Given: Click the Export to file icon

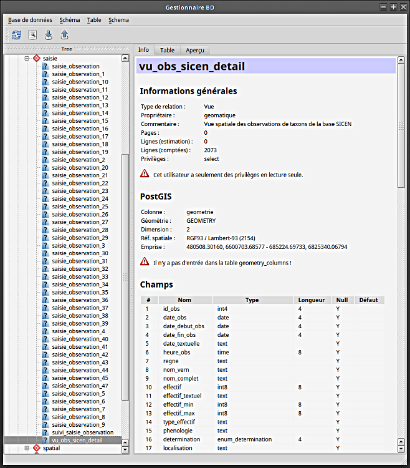Looking at the screenshot, I should [65, 35].
